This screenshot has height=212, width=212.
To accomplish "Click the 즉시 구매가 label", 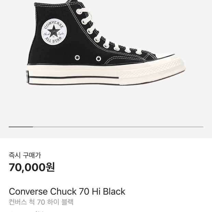I will point(25,155).
